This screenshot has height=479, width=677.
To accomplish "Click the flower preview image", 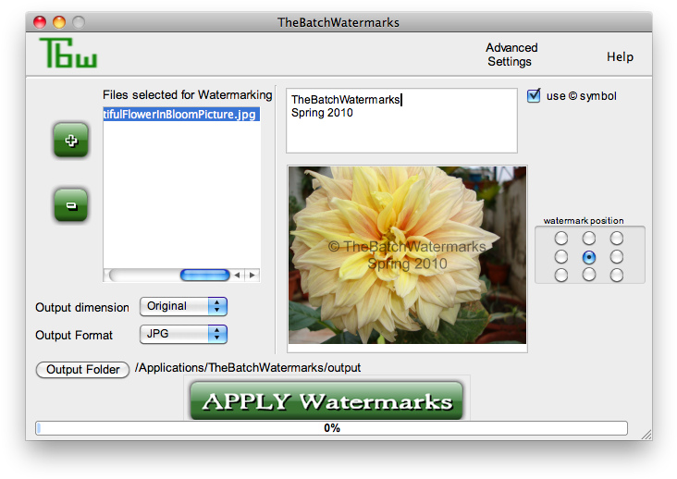I will click(407, 255).
